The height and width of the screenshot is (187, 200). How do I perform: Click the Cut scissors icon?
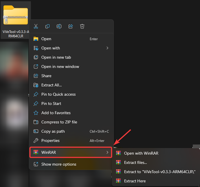[x=36, y=26]
